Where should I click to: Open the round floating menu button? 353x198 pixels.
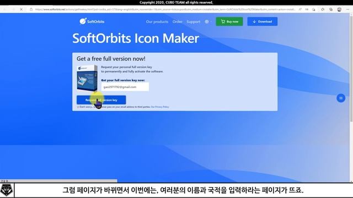[x=341, y=98]
